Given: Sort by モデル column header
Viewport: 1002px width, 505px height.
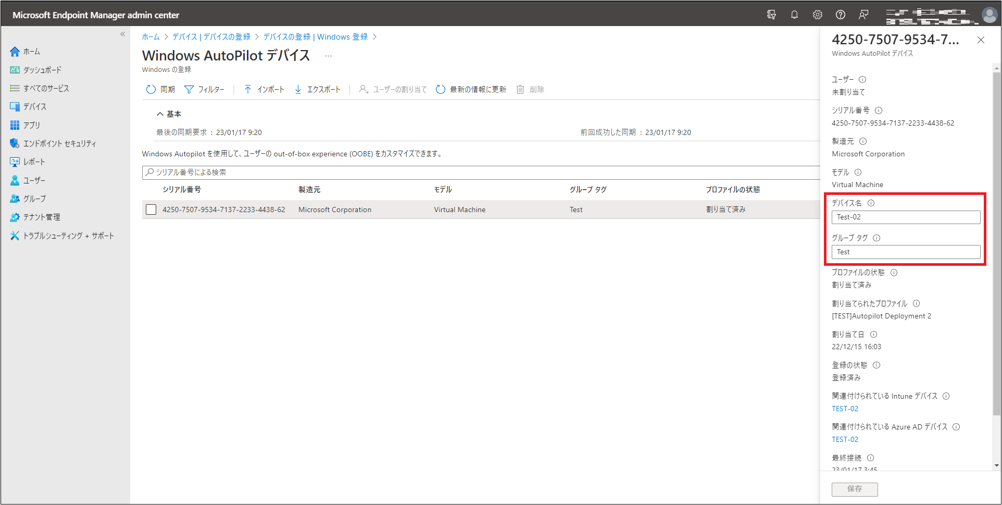Looking at the screenshot, I should click(x=443, y=190).
